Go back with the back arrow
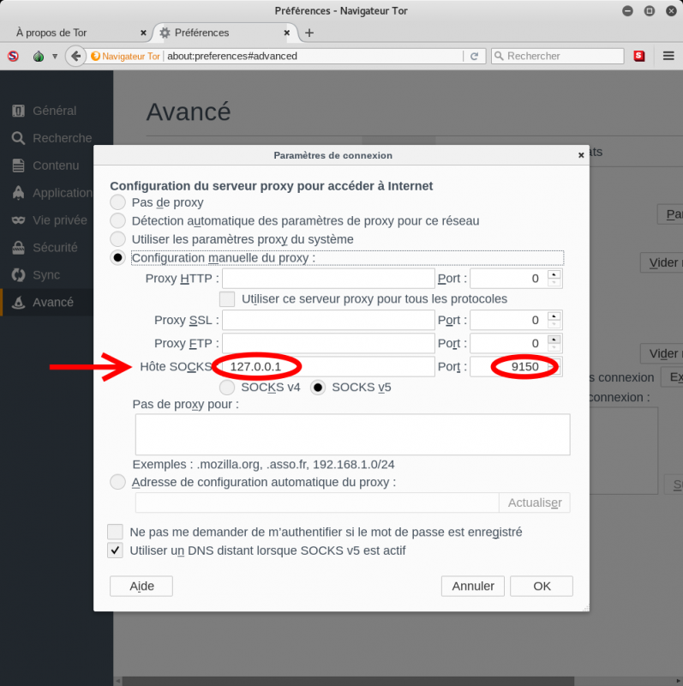The width and height of the screenshot is (683, 686). pos(75,56)
